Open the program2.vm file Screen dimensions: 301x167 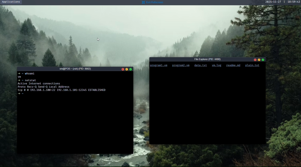coord(181,65)
